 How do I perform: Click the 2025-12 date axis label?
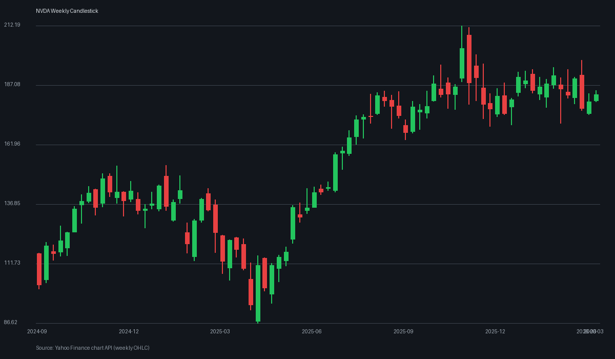pyautogui.click(x=495, y=332)
